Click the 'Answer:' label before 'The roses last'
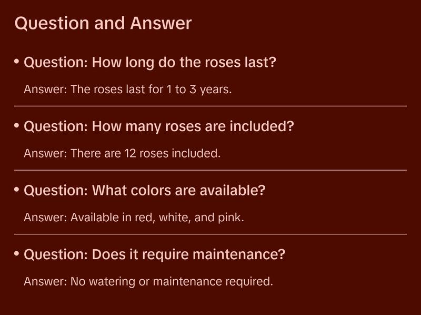 (45, 89)
